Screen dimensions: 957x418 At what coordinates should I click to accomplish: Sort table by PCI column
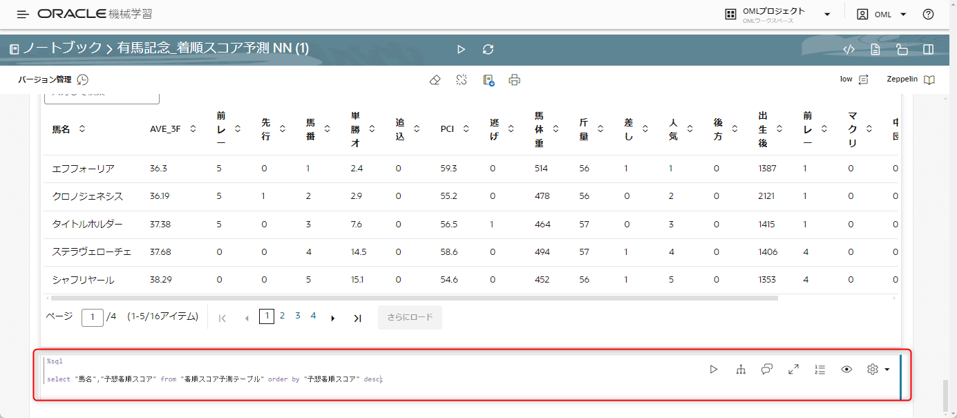pos(466,129)
